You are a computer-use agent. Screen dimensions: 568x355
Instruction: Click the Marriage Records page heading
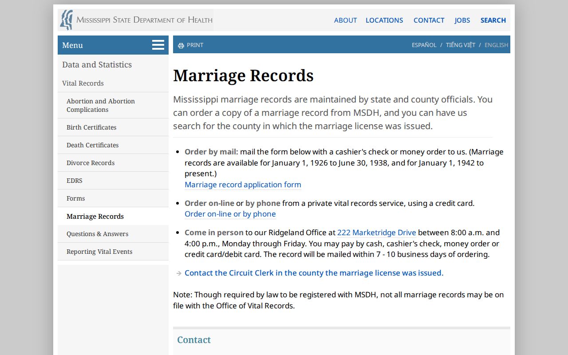[x=243, y=75]
